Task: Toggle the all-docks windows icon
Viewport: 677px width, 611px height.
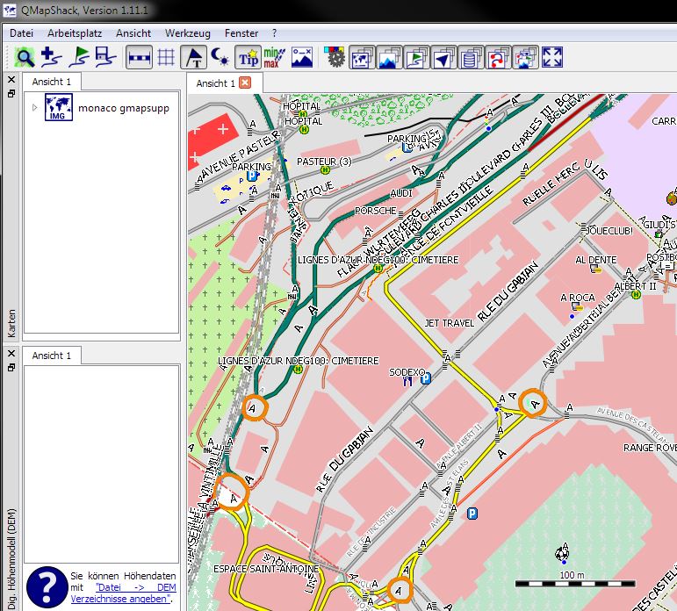Action: pyautogui.click(x=525, y=57)
